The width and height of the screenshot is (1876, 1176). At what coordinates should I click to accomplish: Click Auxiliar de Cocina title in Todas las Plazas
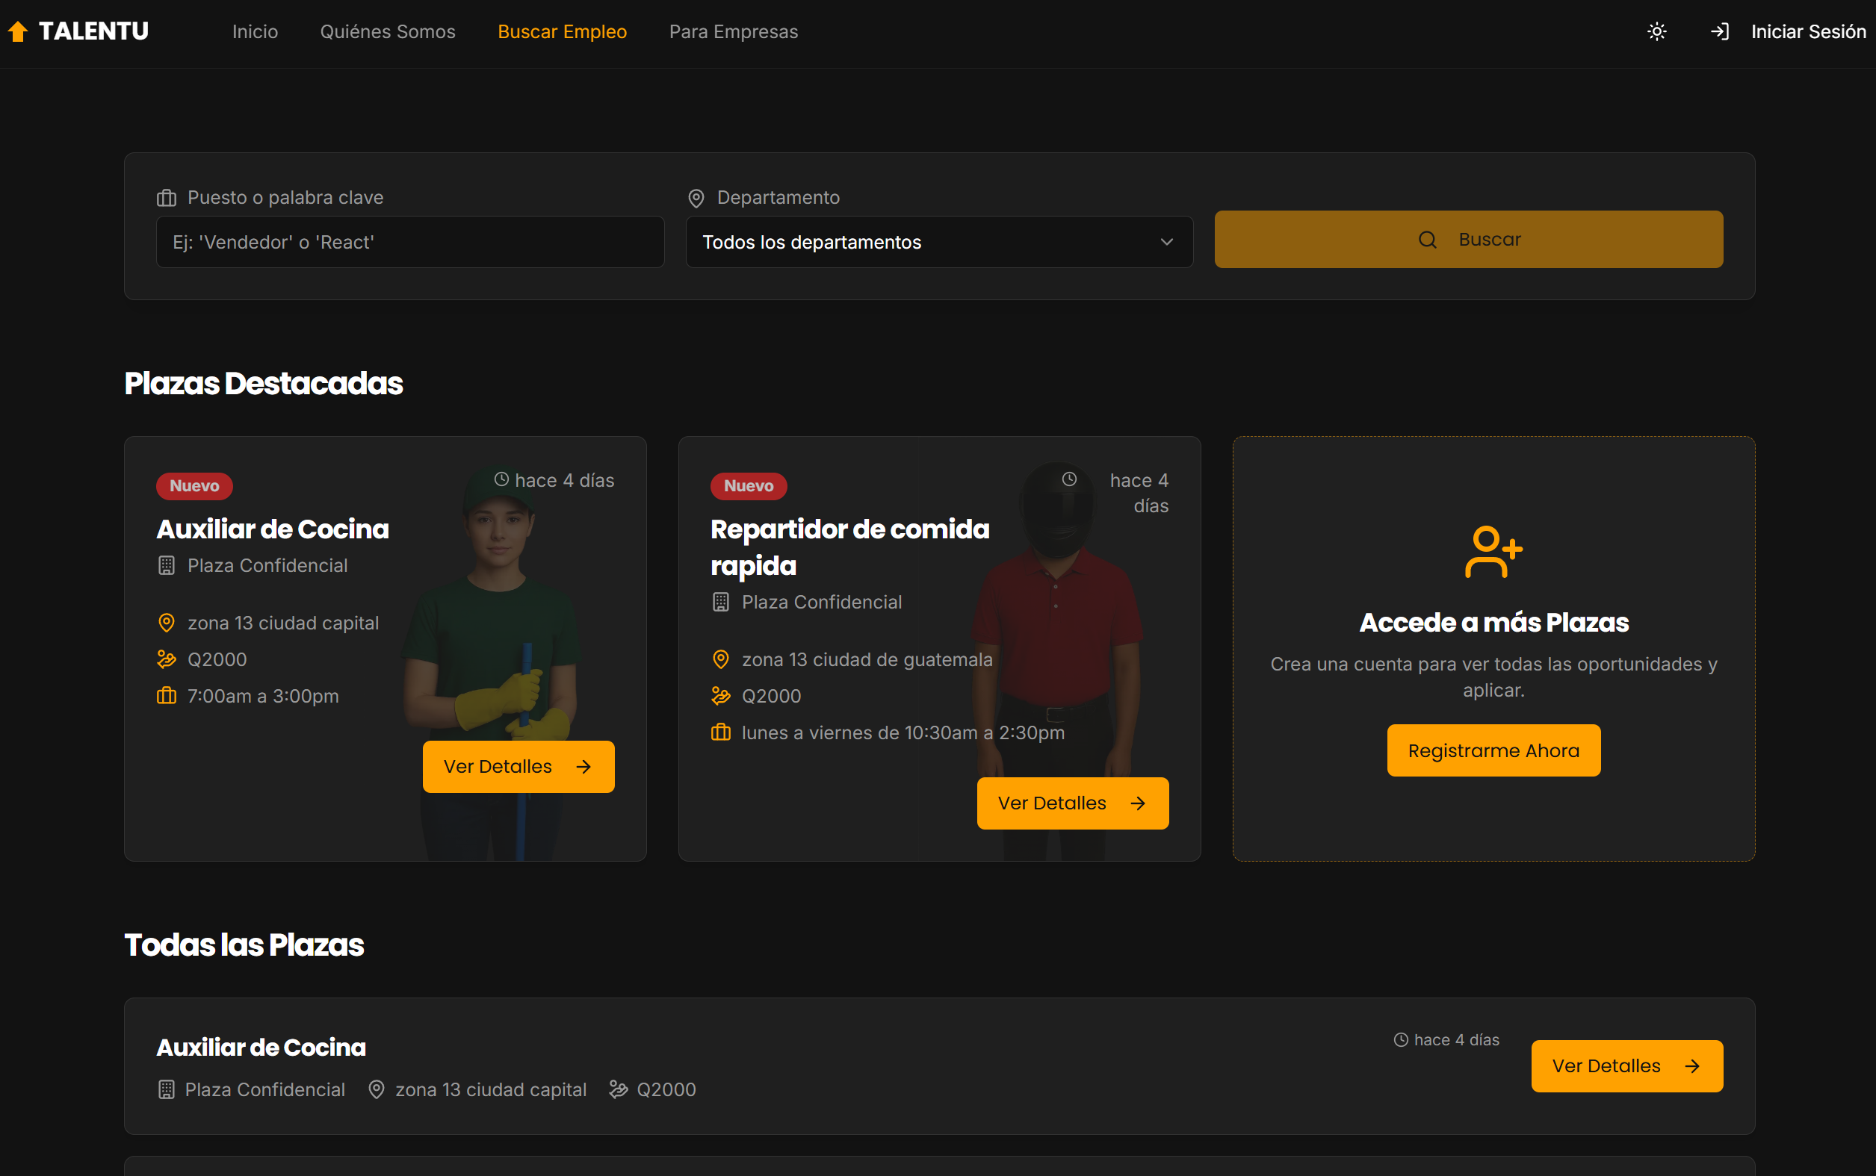[261, 1048]
